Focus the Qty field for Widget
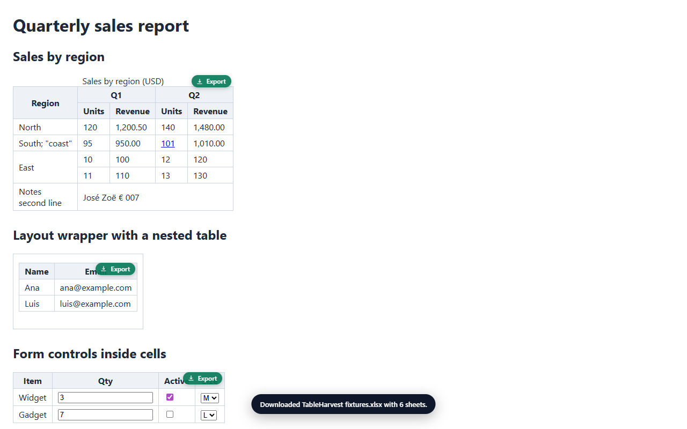The height and width of the screenshot is (429, 687). pyautogui.click(x=105, y=398)
